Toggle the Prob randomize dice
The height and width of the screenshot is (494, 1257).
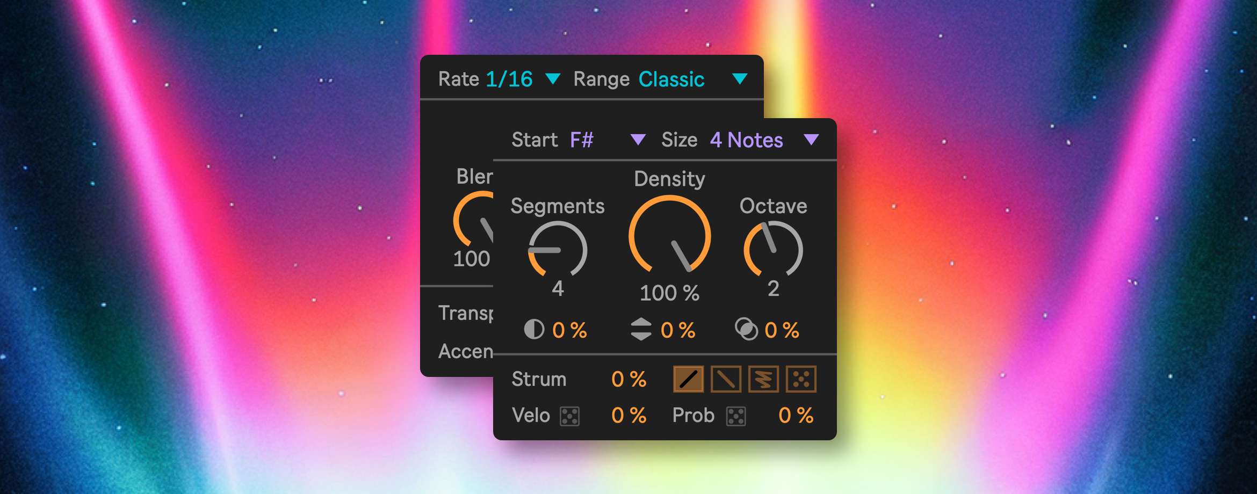coord(736,416)
